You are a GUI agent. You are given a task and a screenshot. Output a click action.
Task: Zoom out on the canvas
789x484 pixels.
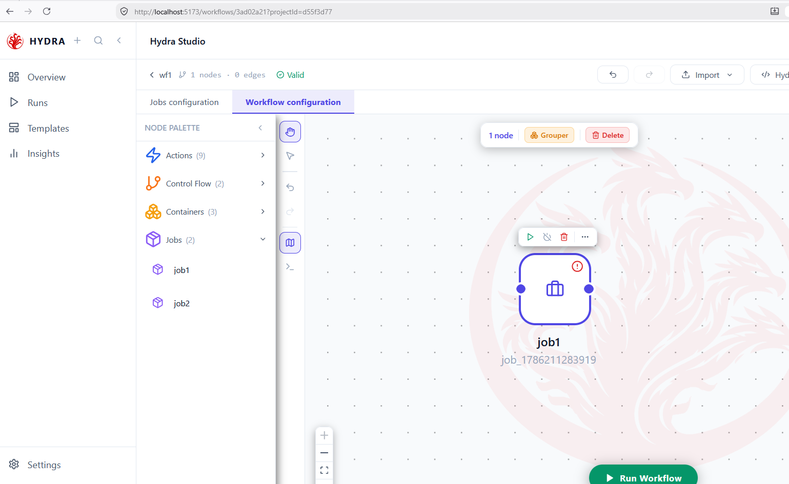click(x=324, y=453)
